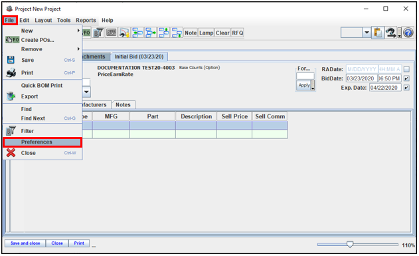
Task: Click the floppy disk Save icon in menu
Action: (11, 60)
